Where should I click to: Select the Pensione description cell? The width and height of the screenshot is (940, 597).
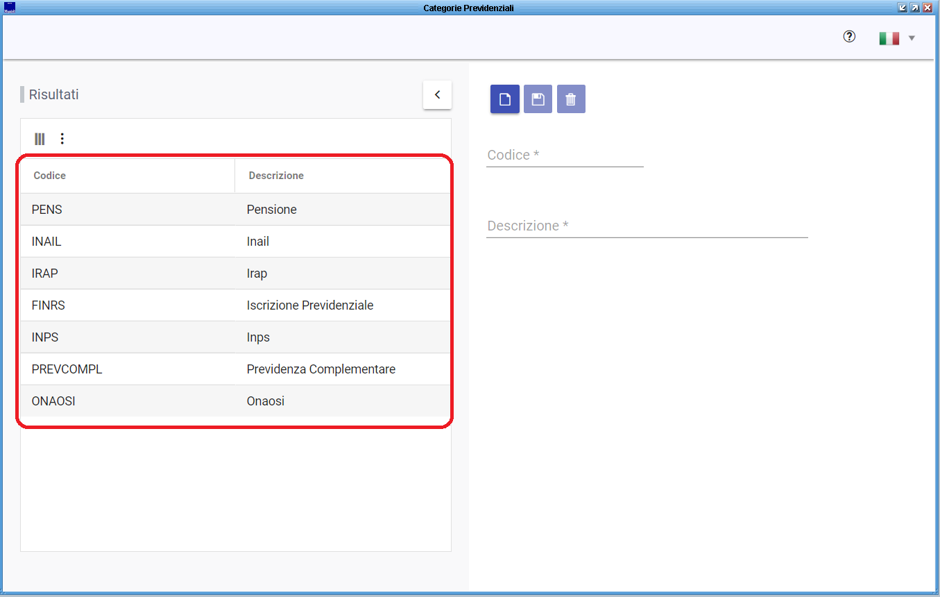click(343, 210)
